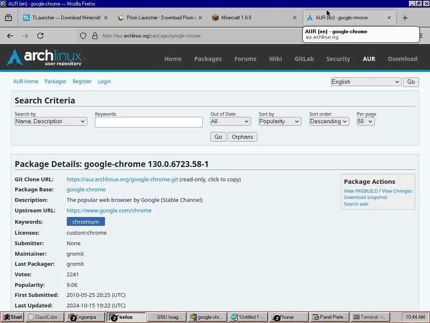
Task: Click the Orphans button
Action: [242, 137]
